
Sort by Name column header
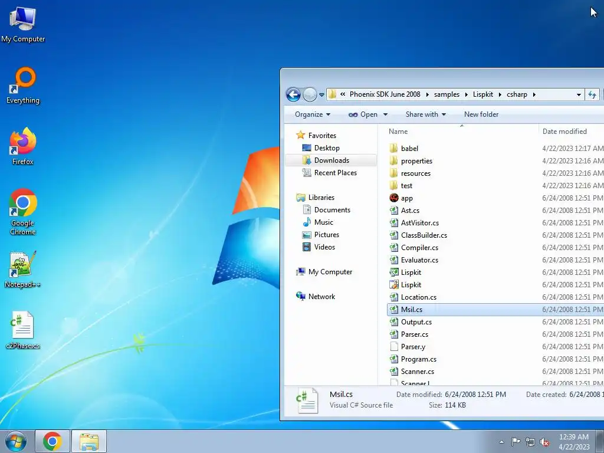click(x=462, y=132)
